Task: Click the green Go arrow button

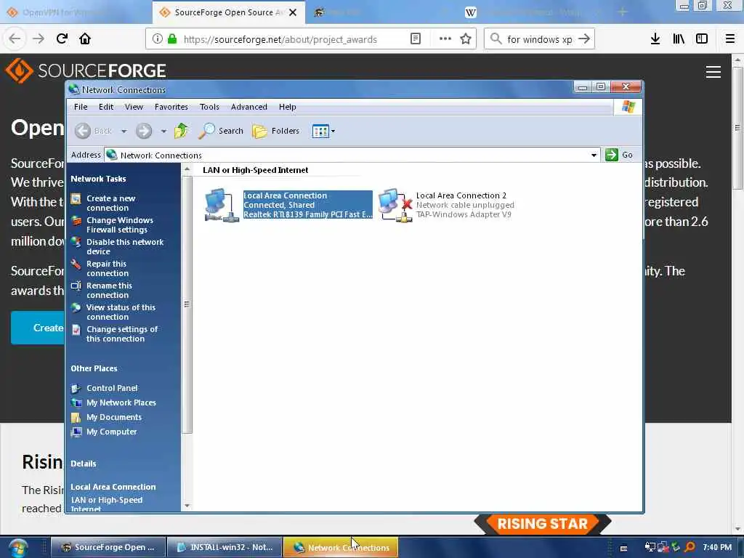Action: pyautogui.click(x=612, y=155)
